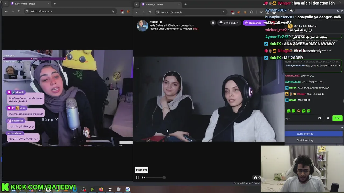Go back in the RunNonRun browser window
344x193 pixels.
[6, 11]
